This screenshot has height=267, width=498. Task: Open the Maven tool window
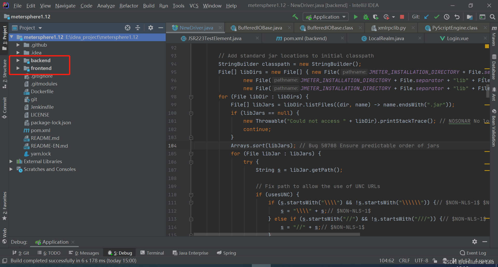pyautogui.click(x=494, y=36)
